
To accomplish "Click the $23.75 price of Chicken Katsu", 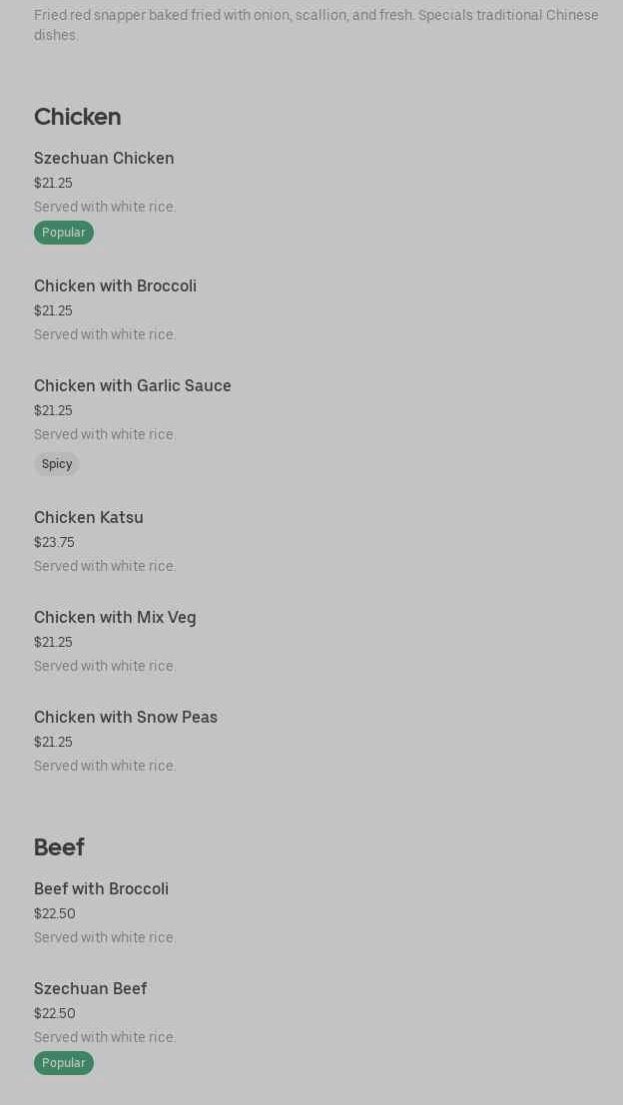I will tap(54, 542).
